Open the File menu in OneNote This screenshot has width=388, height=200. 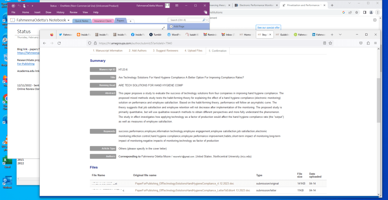coord(14,12)
